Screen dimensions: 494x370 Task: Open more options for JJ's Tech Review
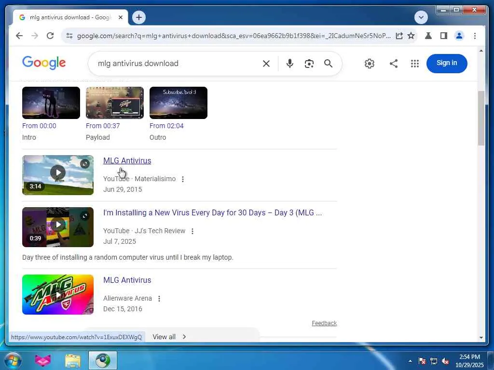pos(192,231)
